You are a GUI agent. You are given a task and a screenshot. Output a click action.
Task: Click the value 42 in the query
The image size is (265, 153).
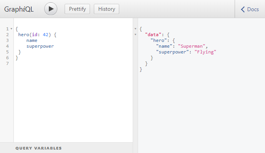pos(45,35)
